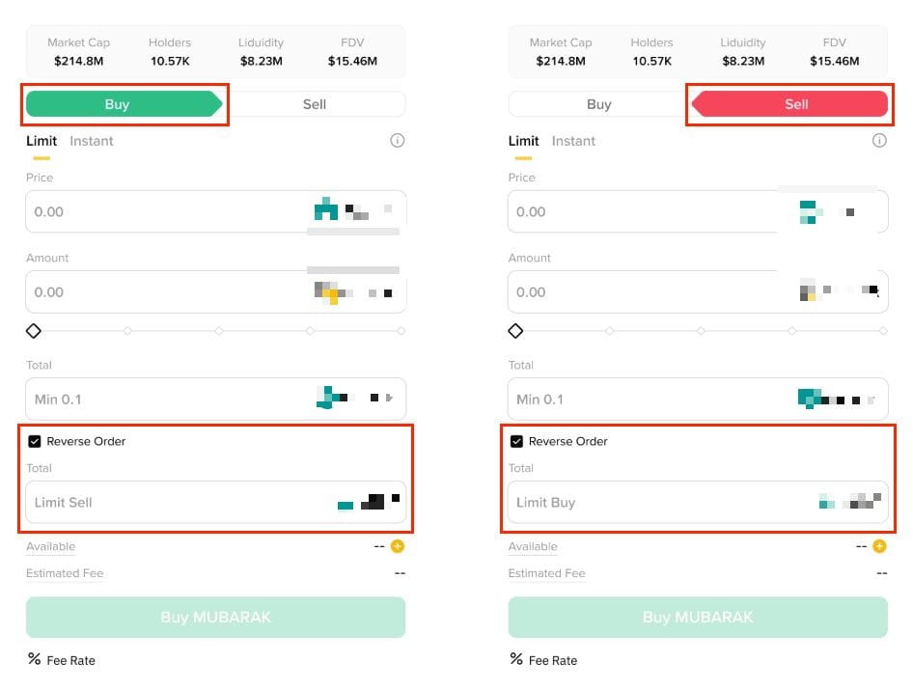
Task: Click percent Fee Rate icon in right panel
Action: tap(517, 660)
